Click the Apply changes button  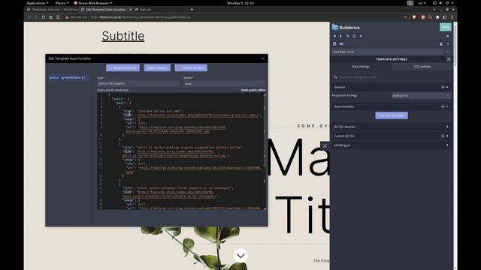(x=157, y=67)
